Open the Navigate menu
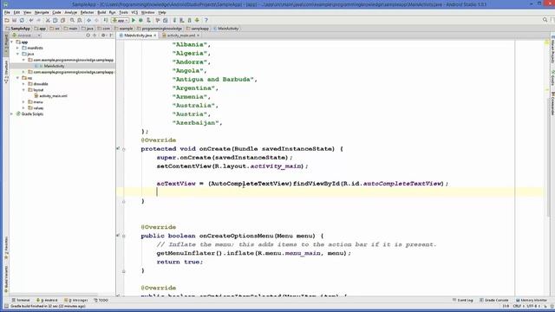 [x=42, y=12]
